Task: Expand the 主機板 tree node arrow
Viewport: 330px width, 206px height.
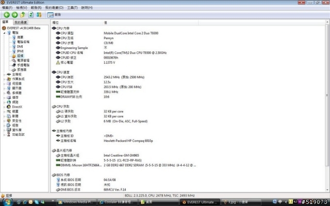Action: [x=4, y=74]
